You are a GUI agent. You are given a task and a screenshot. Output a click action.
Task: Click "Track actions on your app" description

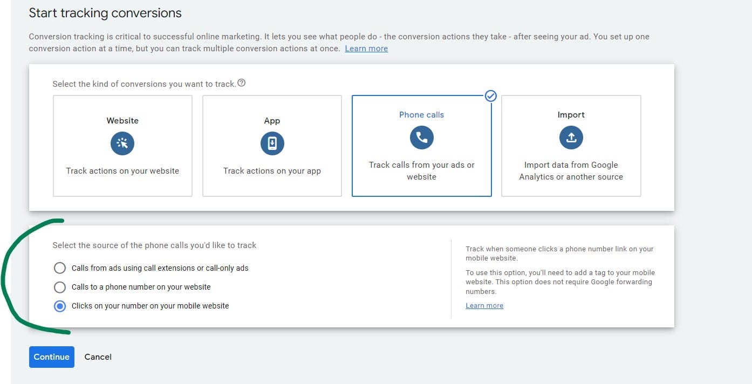272,170
